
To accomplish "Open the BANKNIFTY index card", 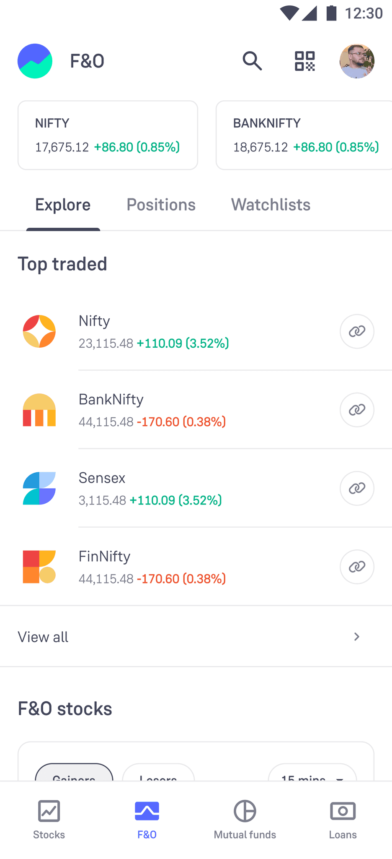I will [304, 135].
